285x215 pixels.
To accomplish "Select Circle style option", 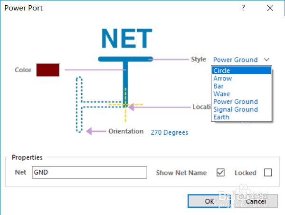I will point(241,70).
